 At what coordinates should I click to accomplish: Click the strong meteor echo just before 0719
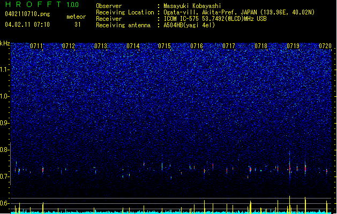pyautogui.click(x=289, y=169)
